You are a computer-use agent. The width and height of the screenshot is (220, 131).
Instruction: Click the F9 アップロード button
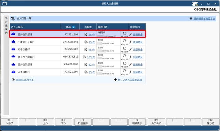[156, 122]
